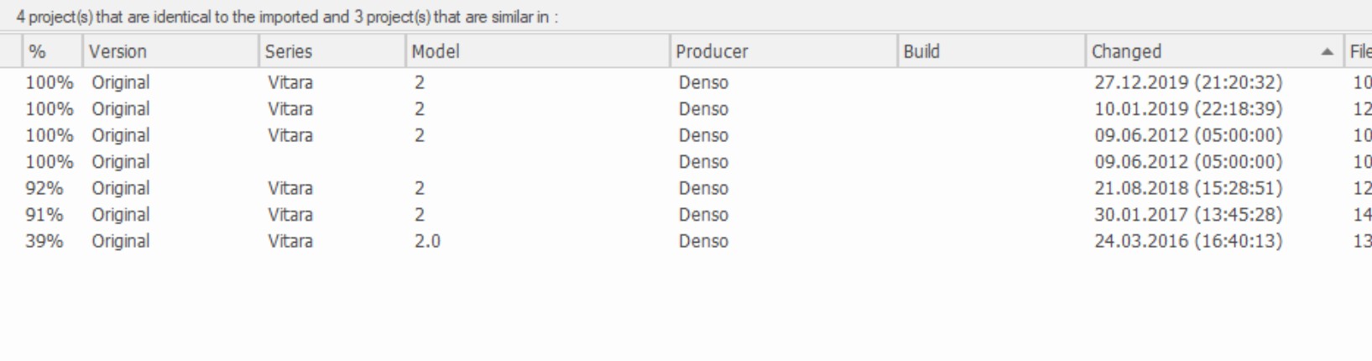Click Model 2.0 cell in list
1372x361 pixels.
[x=427, y=242]
